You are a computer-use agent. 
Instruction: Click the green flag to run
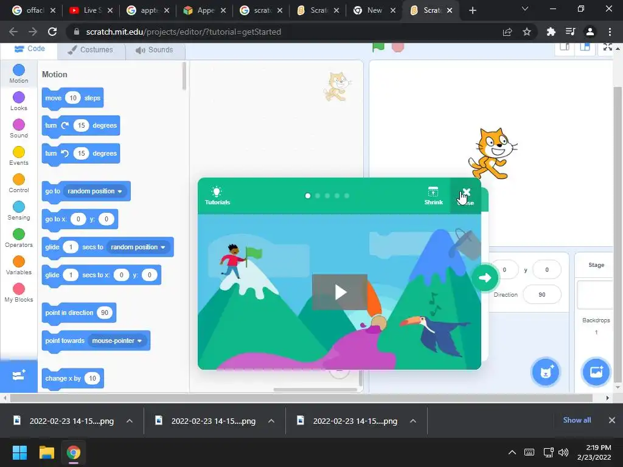point(378,47)
